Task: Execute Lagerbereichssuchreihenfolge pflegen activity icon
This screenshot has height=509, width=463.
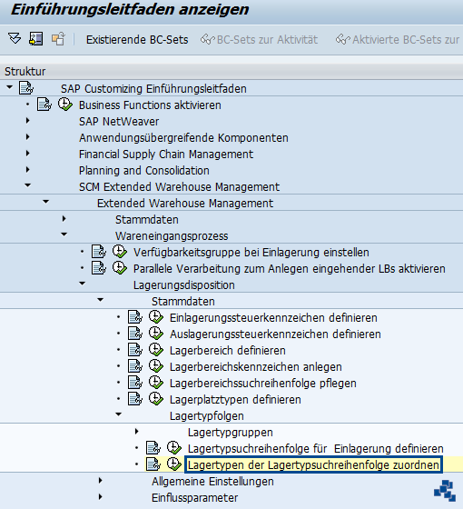Action: (156, 382)
